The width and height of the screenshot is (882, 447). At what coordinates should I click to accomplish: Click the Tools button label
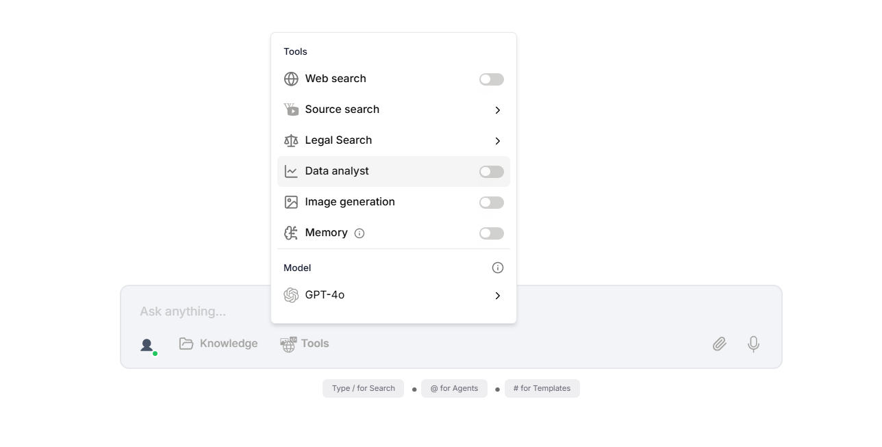(x=315, y=344)
